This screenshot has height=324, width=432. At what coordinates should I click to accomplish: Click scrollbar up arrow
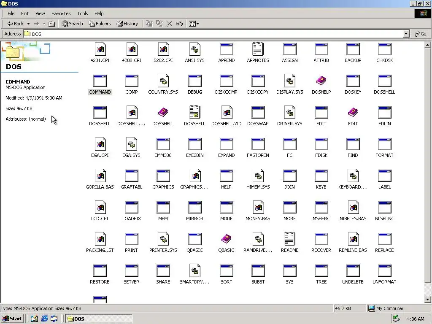click(x=428, y=45)
